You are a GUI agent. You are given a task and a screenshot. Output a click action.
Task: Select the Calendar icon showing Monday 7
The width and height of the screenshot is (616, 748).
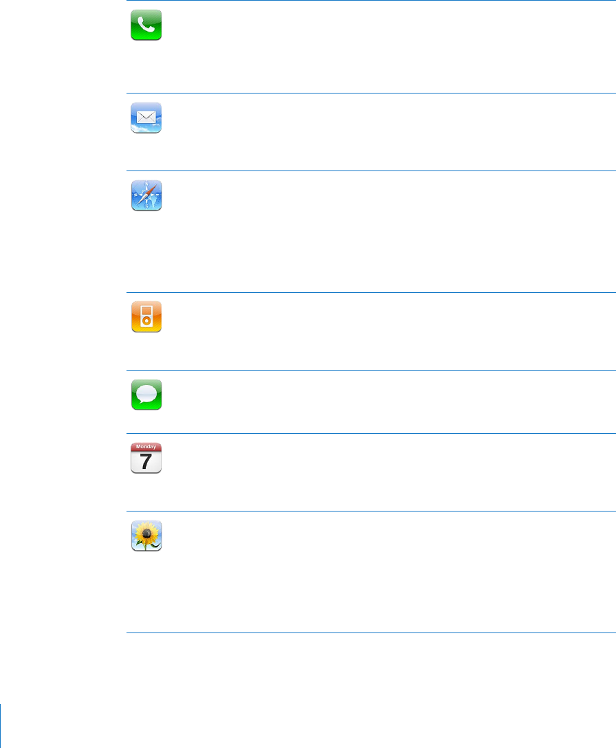146,459
